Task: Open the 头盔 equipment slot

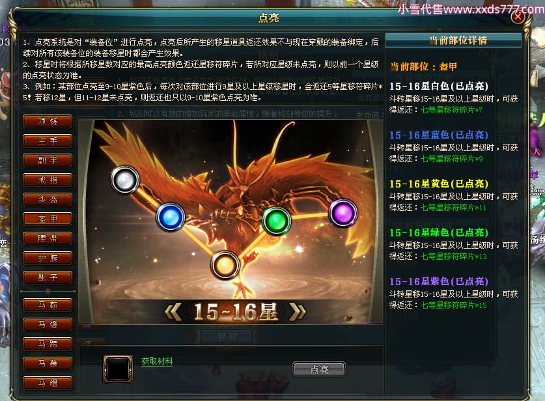Action: [x=48, y=199]
